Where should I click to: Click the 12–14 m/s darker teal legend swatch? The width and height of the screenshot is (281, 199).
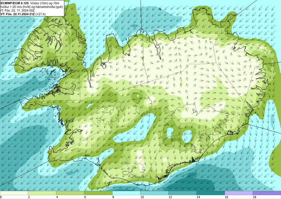[x=183, y=193]
